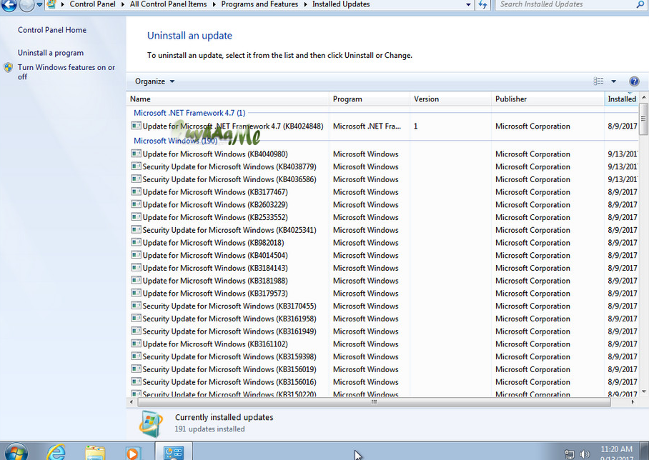Select Security Update for Microsoft Windows (KB3170455)
649x460 pixels.
[x=229, y=306]
